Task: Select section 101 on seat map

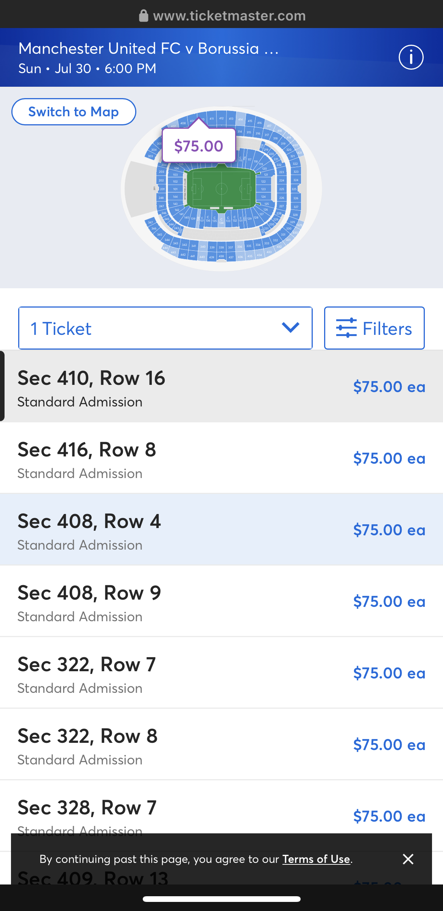Action: click(x=175, y=189)
